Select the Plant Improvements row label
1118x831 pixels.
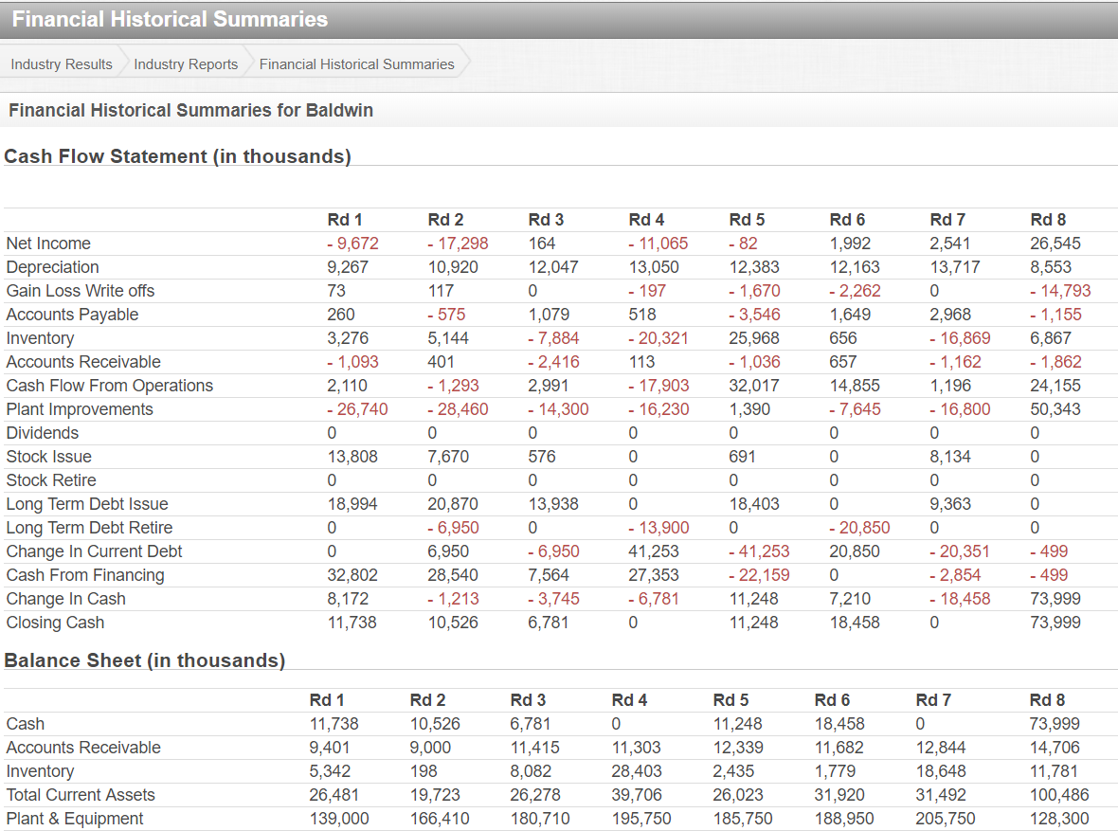point(80,409)
